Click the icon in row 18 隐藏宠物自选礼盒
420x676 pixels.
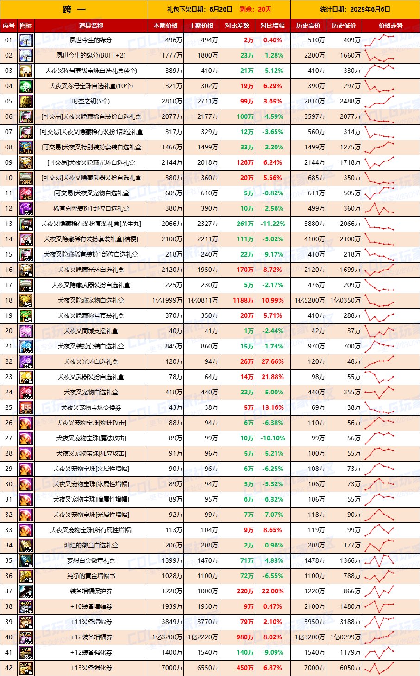click(26, 301)
